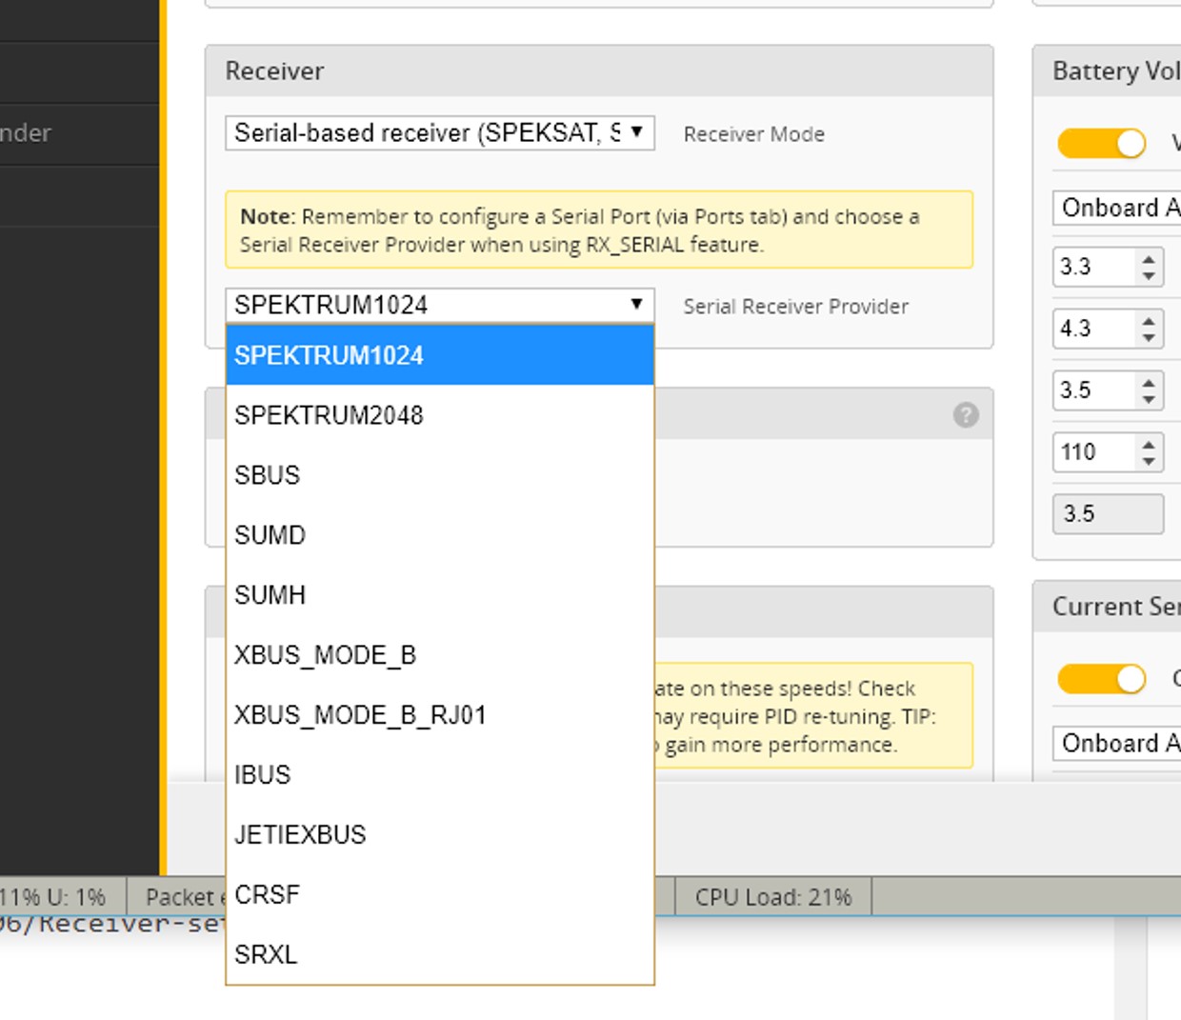Viewport: 1181px width, 1020px height.
Task: Open the Receiver Mode dropdown
Action: pos(439,133)
